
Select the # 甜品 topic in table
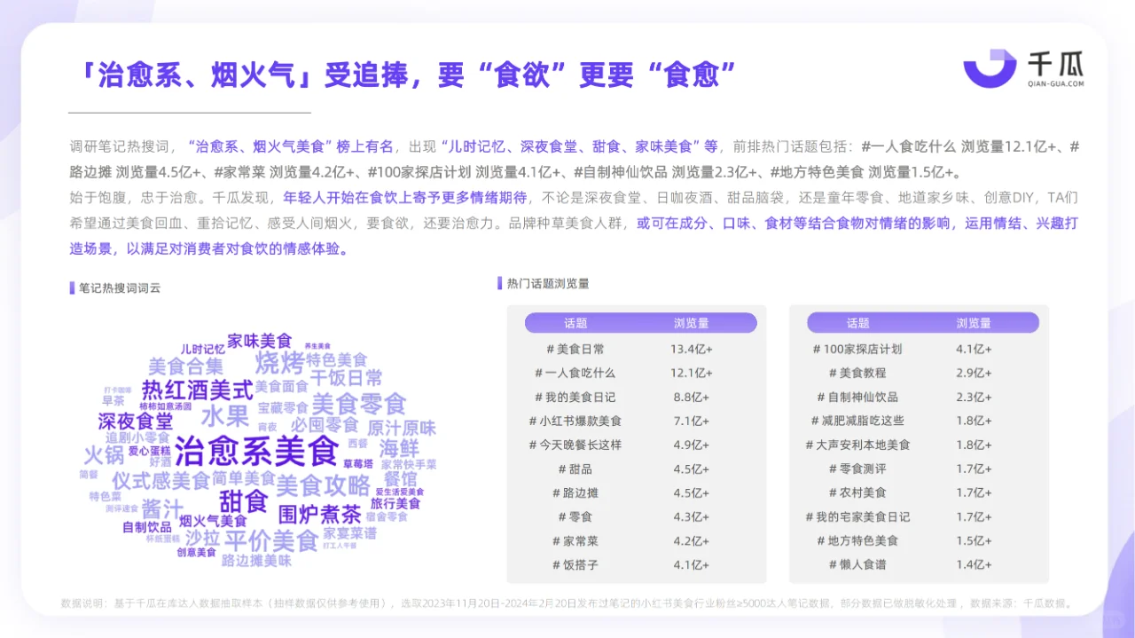(575, 469)
